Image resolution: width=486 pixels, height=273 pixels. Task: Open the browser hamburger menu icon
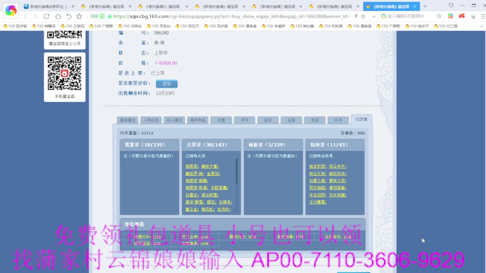(x=483, y=17)
